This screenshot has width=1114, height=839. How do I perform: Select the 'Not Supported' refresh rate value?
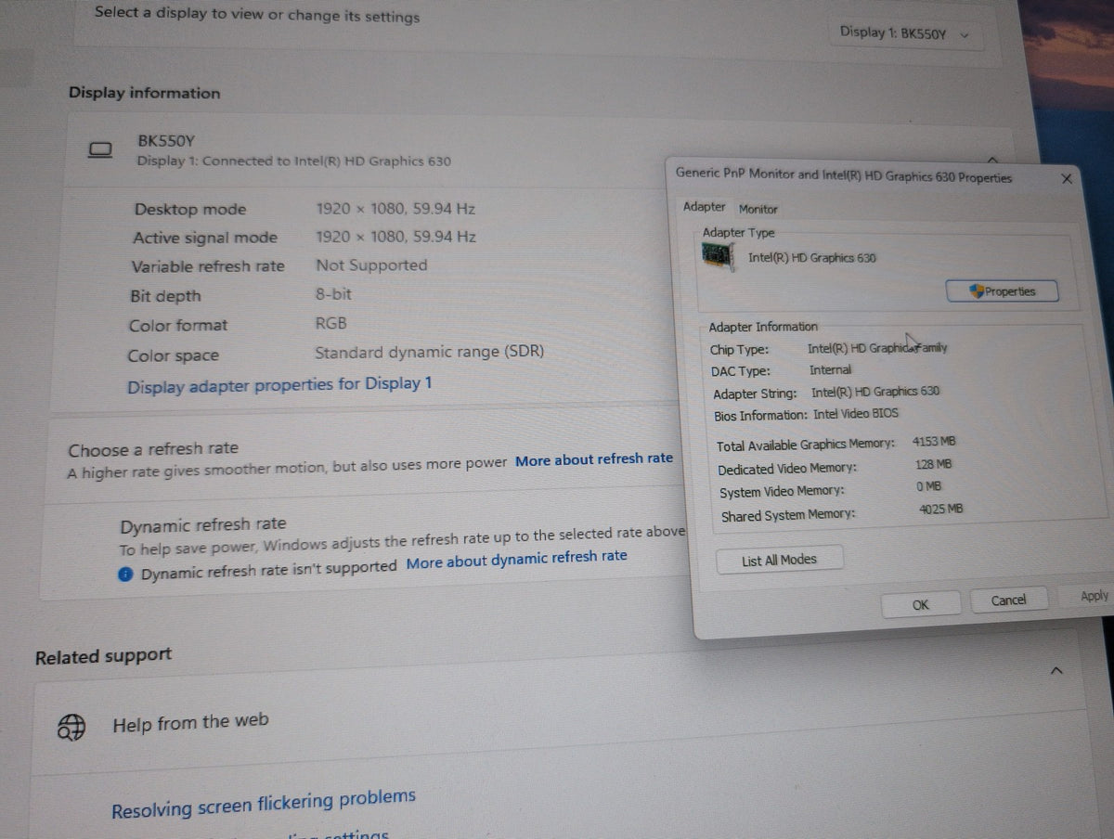371,265
